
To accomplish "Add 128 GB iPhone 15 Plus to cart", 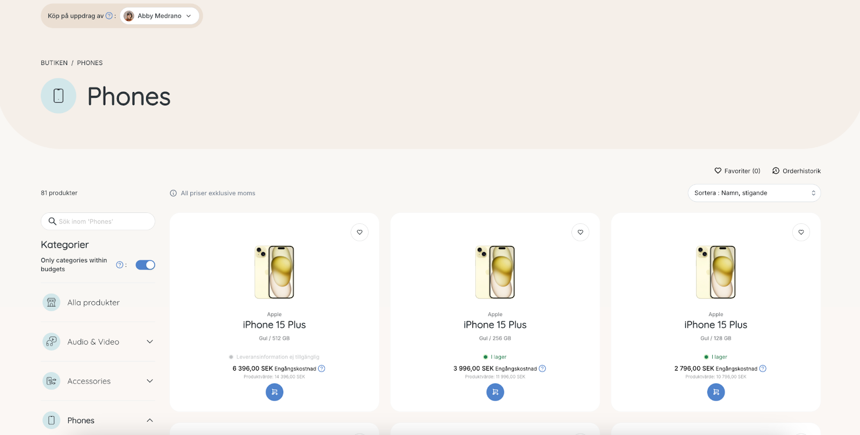I will tap(716, 392).
